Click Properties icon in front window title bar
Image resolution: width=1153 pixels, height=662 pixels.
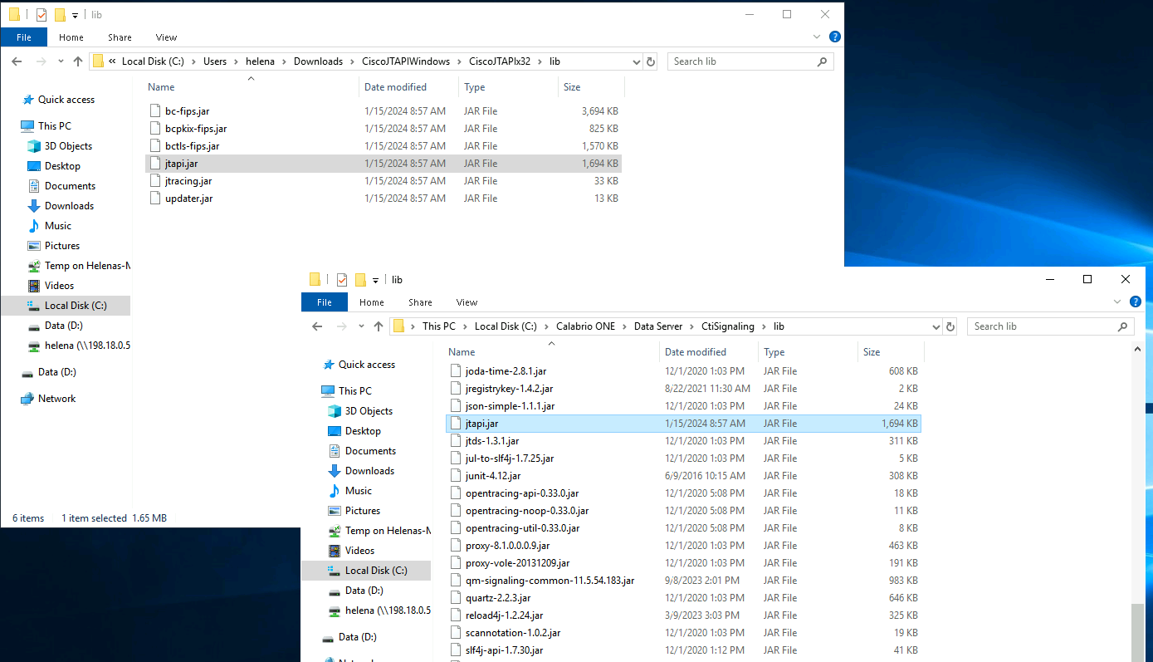coord(341,280)
